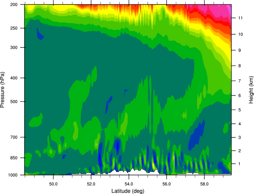Pick the 7 km height label
Image resolution: width=254 pixels, height=194 pixels.
click(240, 81)
